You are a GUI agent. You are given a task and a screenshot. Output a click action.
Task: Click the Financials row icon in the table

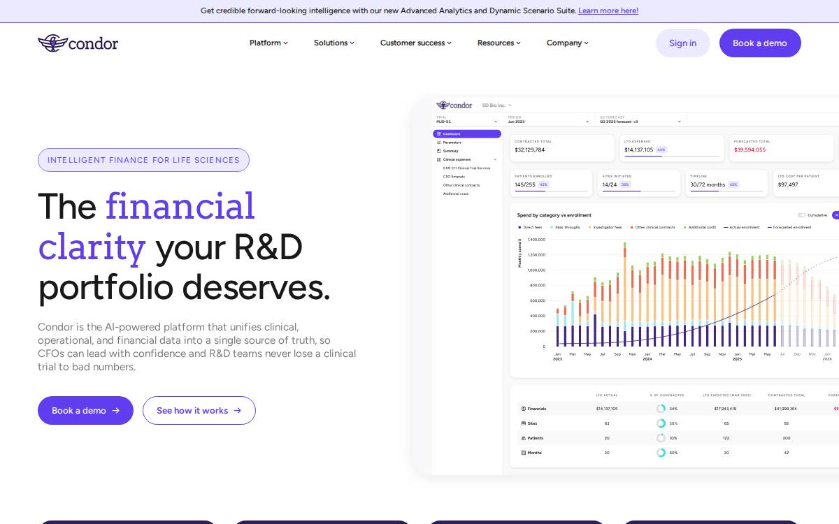pyautogui.click(x=524, y=409)
